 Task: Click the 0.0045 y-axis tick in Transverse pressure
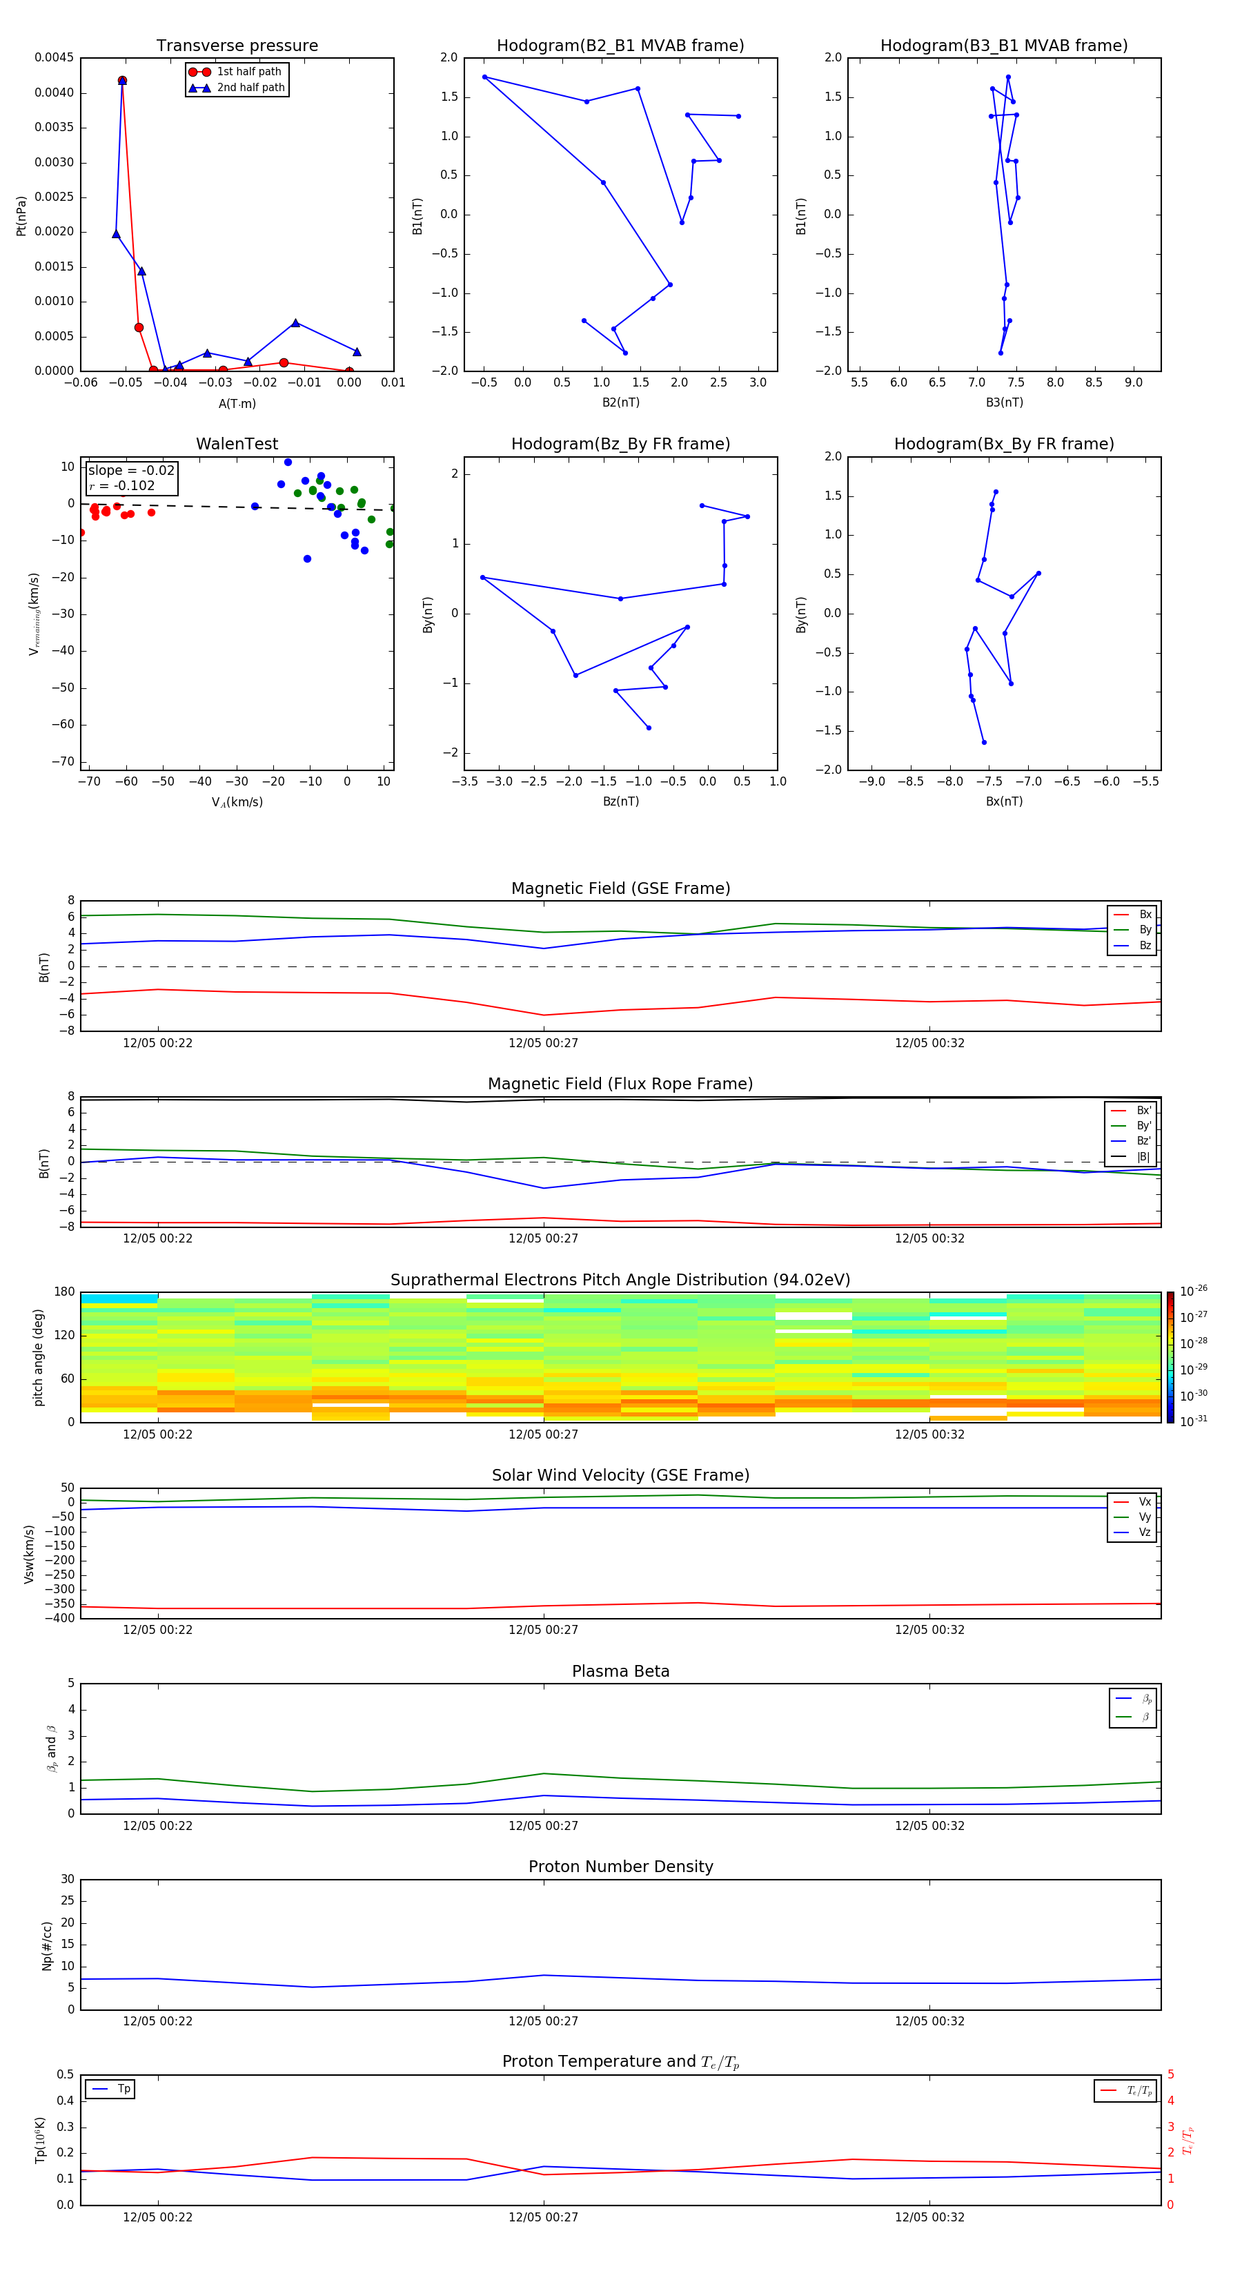coord(54,57)
